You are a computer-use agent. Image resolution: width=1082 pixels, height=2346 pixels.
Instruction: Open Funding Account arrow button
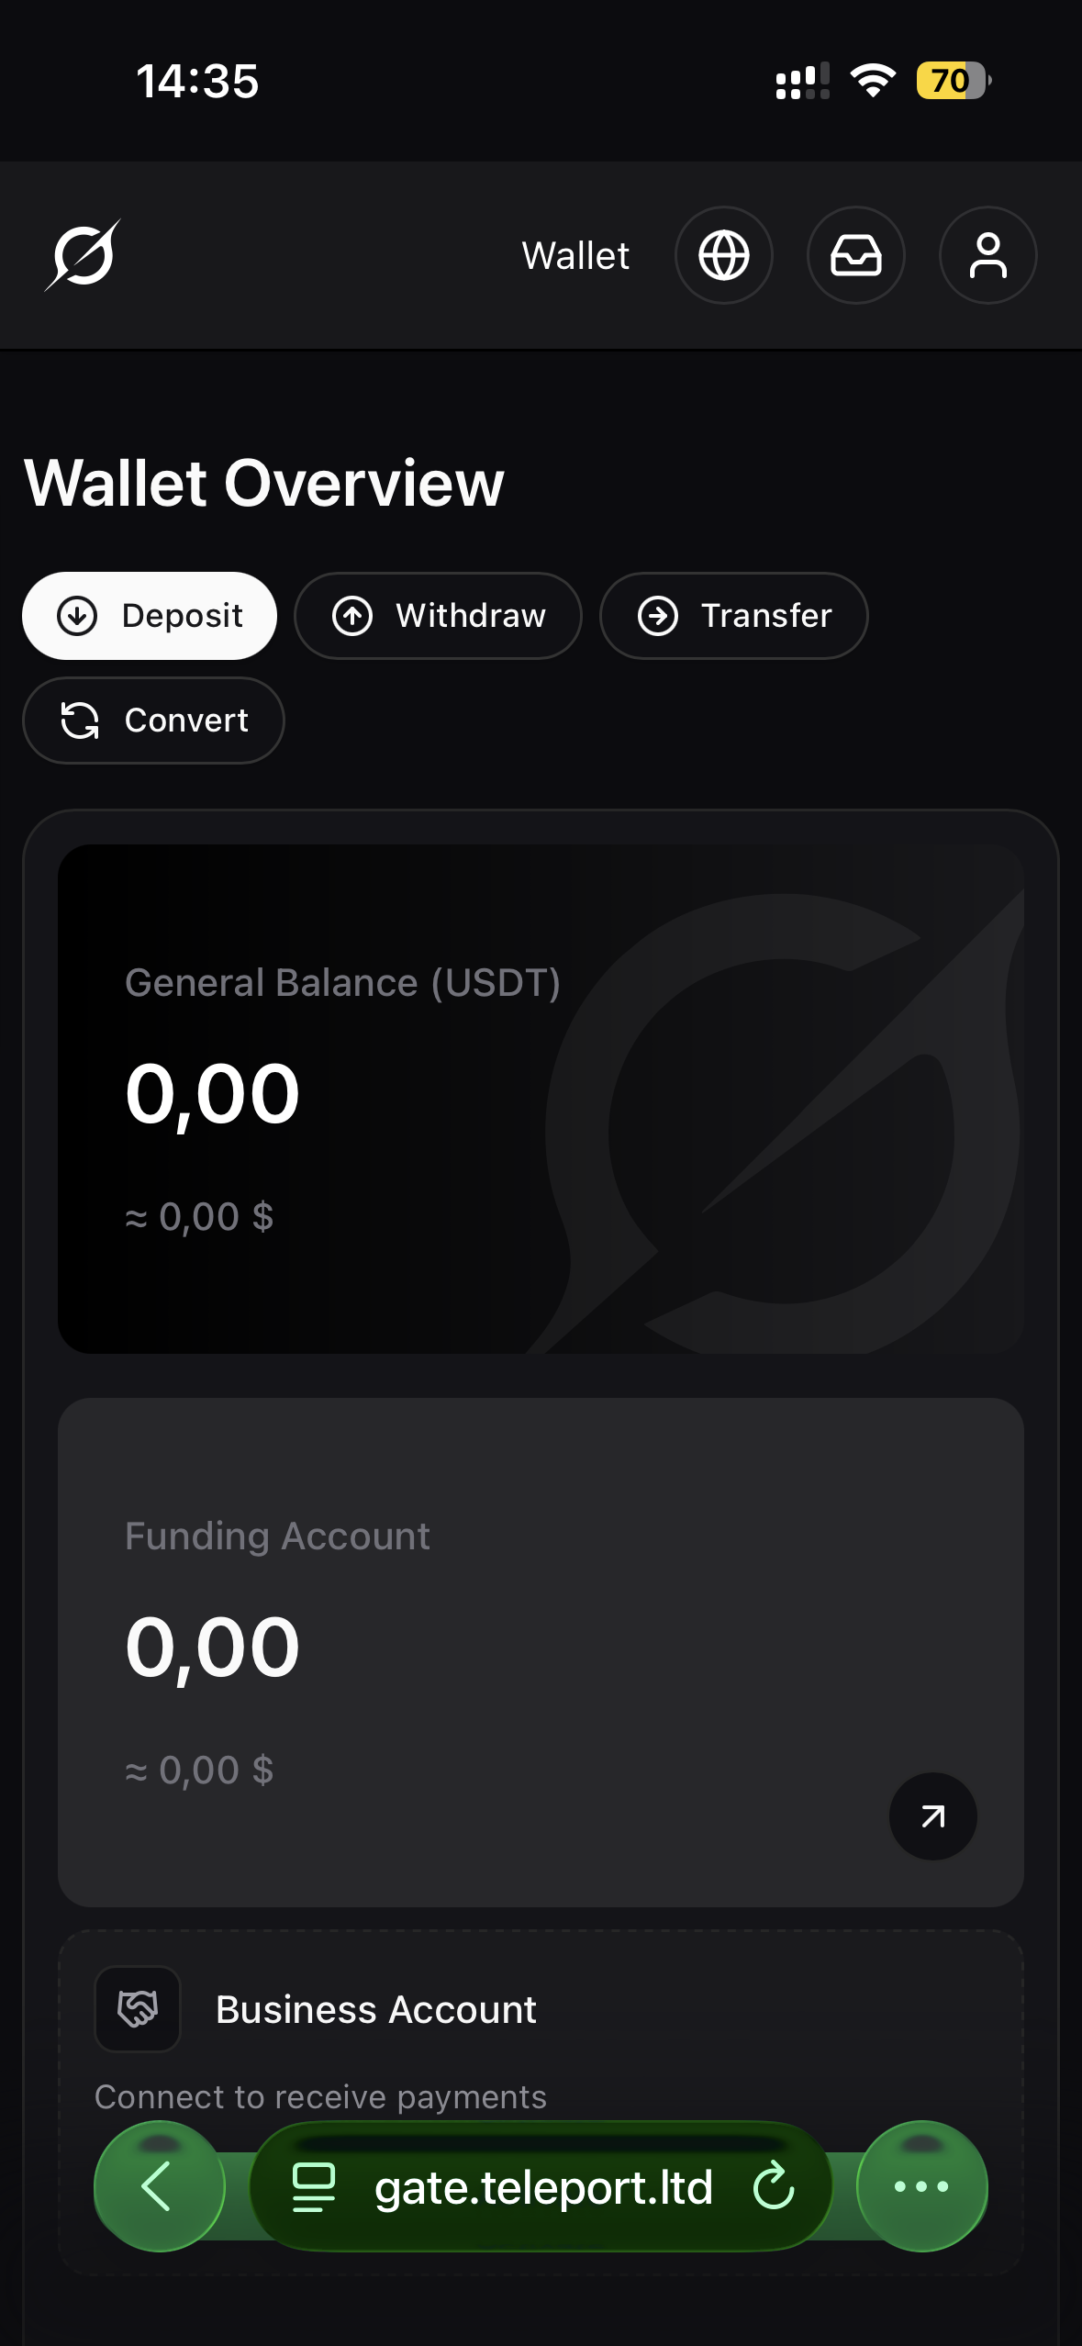[x=932, y=1815]
